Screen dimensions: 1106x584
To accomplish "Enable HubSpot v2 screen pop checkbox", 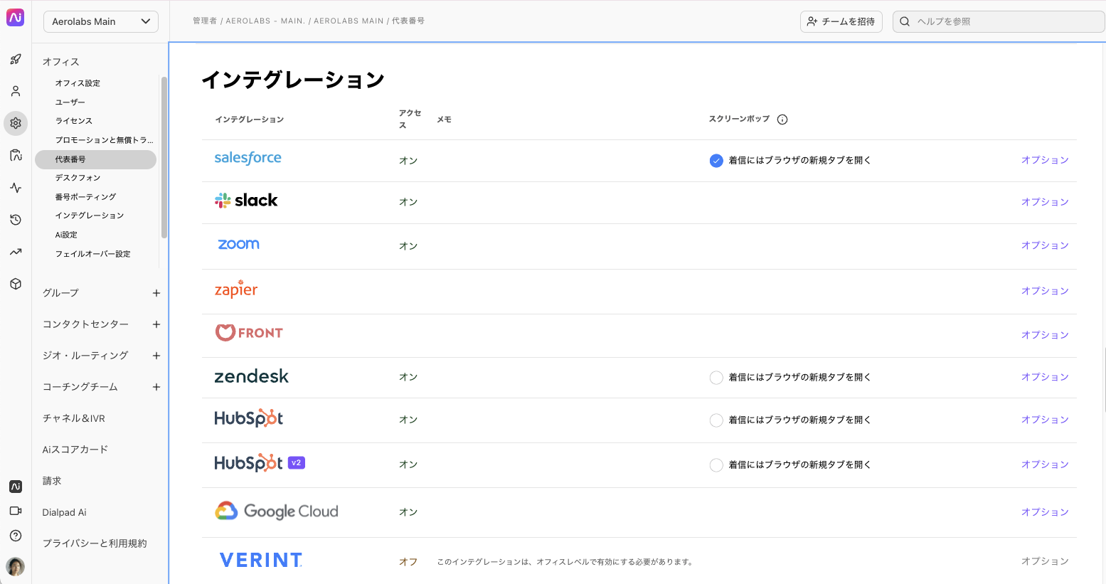I will 716,465.
